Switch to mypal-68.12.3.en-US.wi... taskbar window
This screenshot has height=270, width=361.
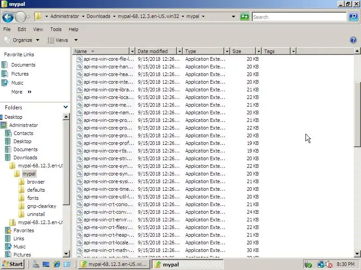114,264
